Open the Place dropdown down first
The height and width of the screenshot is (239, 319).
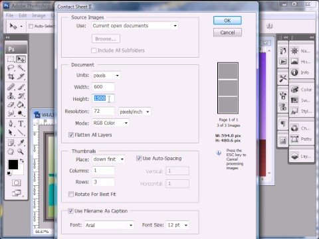click(108, 159)
